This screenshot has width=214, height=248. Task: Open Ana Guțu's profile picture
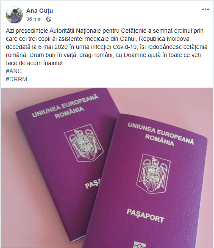pyautogui.click(x=14, y=15)
